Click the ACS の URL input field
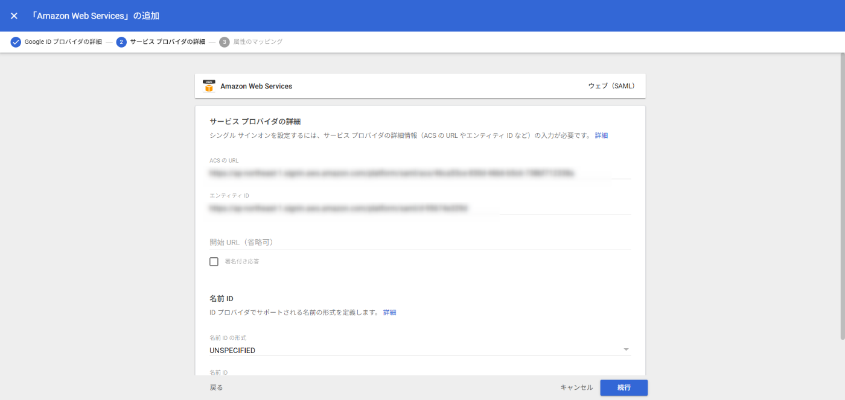Image resolution: width=845 pixels, height=400 pixels. tap(420, 173)
